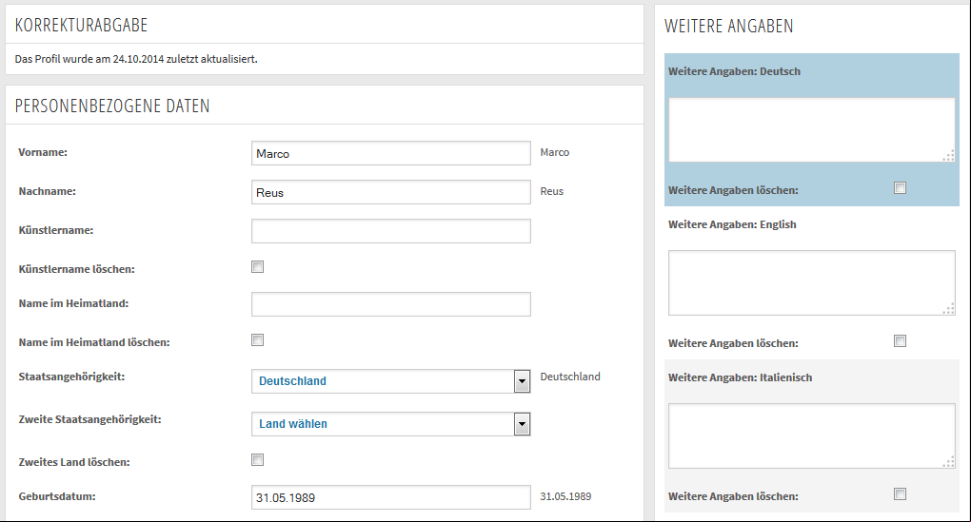Check Weitere Angaben löschen under Italienisch
Image resolution: width=971 pixels, height=522 pixels.
901,493
